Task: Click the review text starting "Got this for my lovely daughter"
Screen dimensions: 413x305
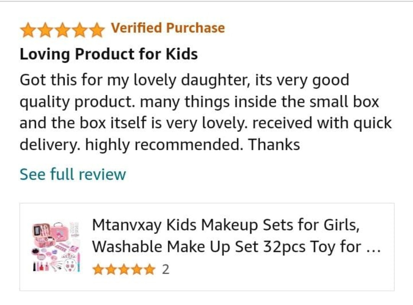Action: (206, 112)
